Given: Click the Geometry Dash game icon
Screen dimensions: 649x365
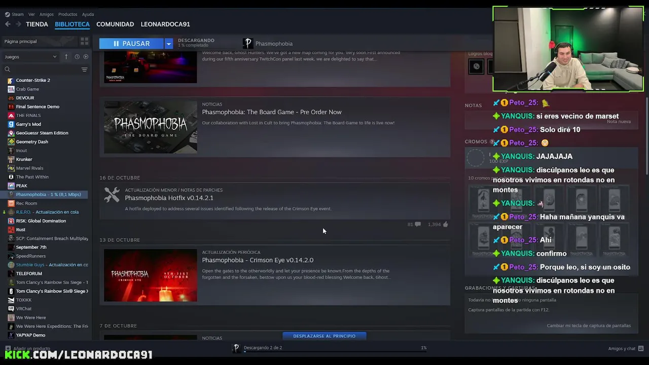Looking at the screenshot, I should [11, 141].
